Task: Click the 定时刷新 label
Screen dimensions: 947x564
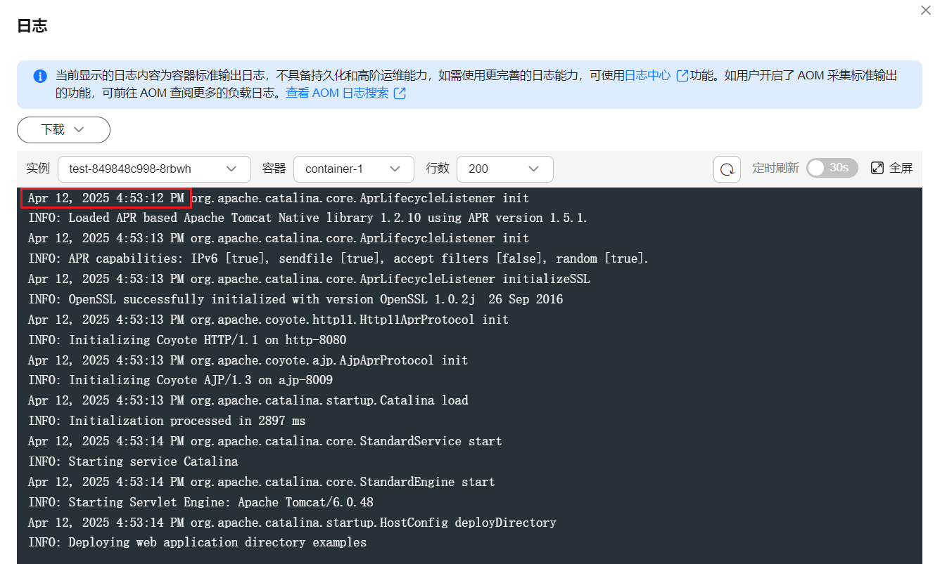Action: click(x=775, y=168)
